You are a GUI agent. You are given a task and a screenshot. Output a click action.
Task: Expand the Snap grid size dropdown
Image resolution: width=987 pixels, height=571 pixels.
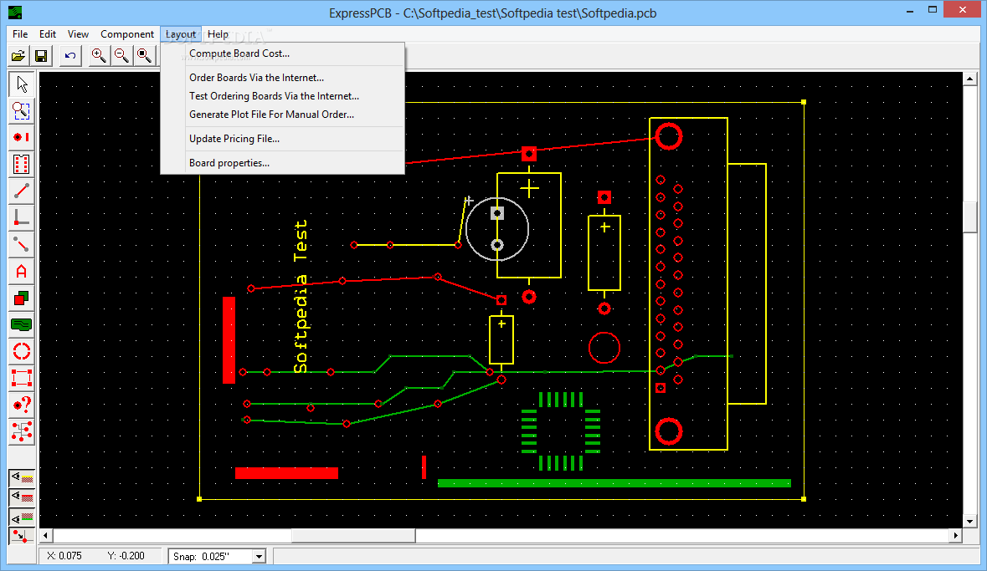tap(259, 557)
